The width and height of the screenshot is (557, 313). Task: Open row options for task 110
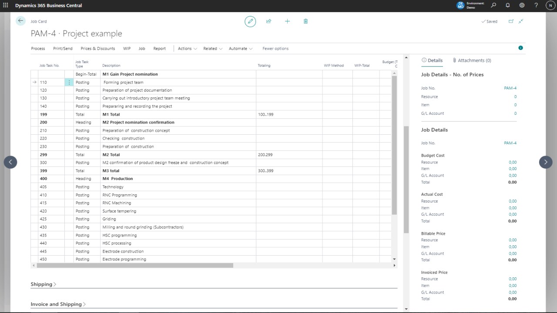[69, 82]
